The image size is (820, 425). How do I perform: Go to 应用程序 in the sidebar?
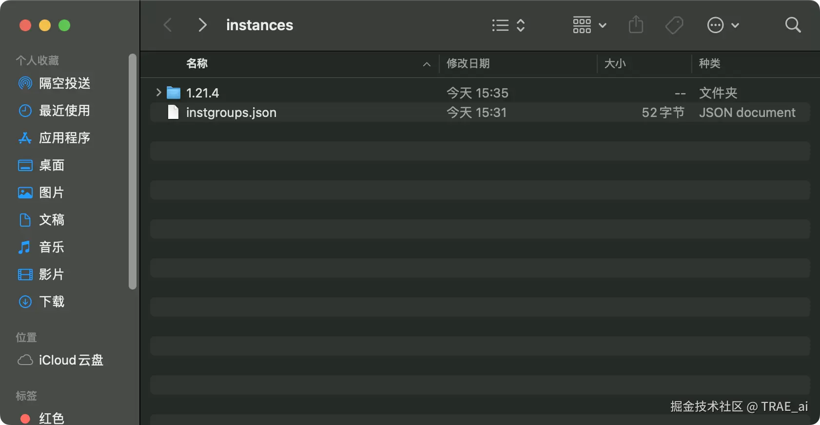(x=64, y=138)
